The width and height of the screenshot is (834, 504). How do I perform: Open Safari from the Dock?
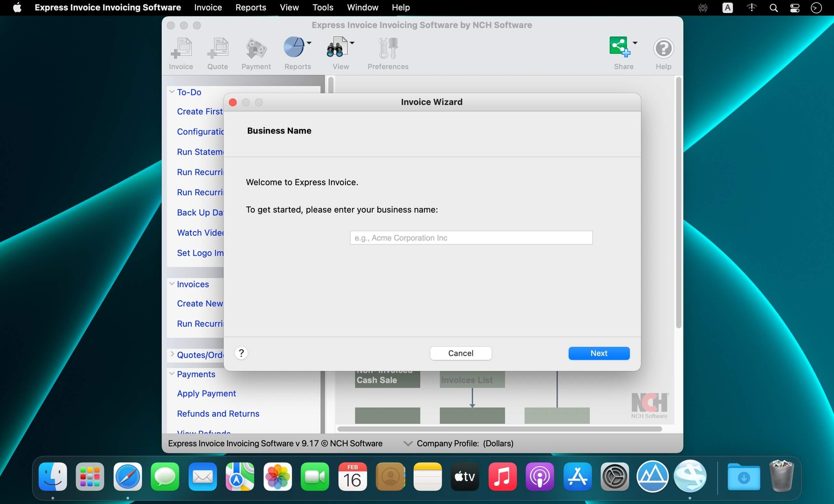pyautogui.click(x=127, y=476)
